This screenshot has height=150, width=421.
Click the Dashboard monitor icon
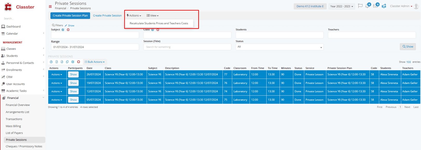point(3,26)
